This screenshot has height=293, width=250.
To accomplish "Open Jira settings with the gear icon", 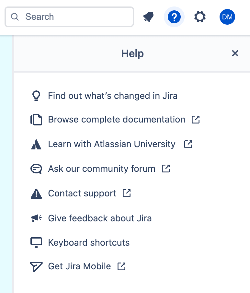I will 200,17.
